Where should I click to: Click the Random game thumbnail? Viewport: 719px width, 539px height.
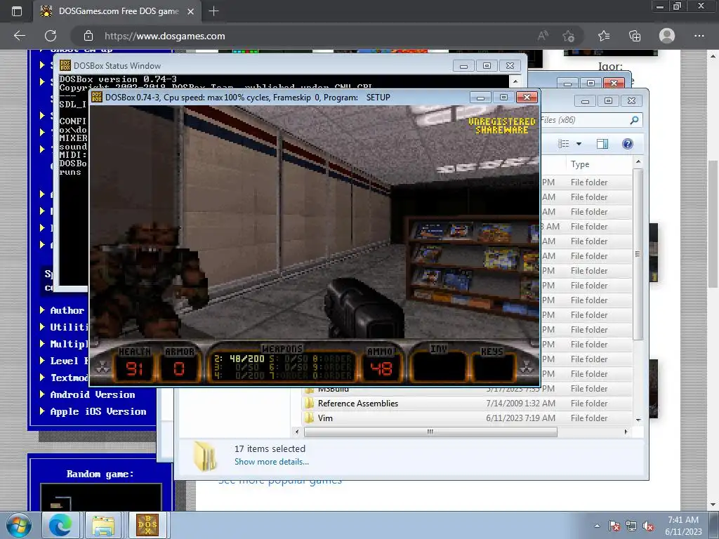tap(101, 498)
